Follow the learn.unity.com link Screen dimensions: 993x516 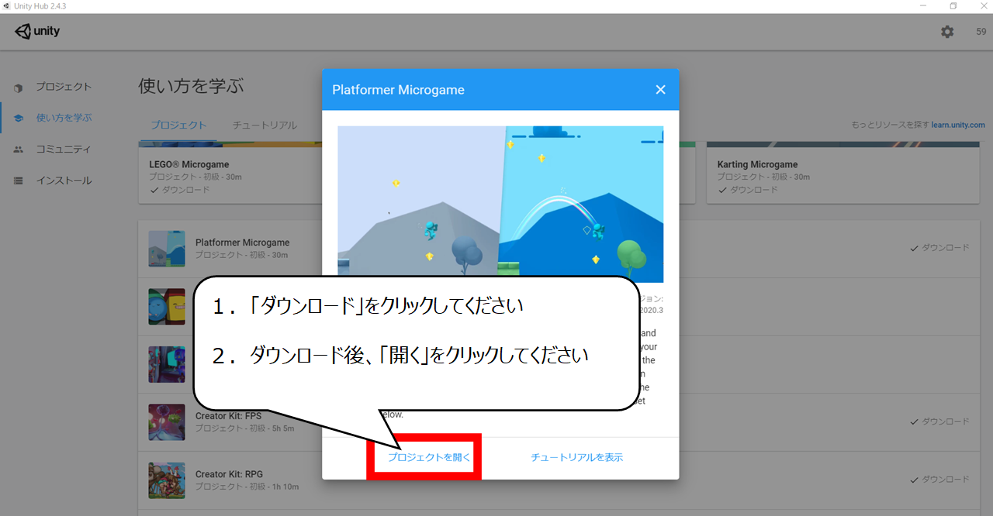pyautogui.click(x=958, y=125)
